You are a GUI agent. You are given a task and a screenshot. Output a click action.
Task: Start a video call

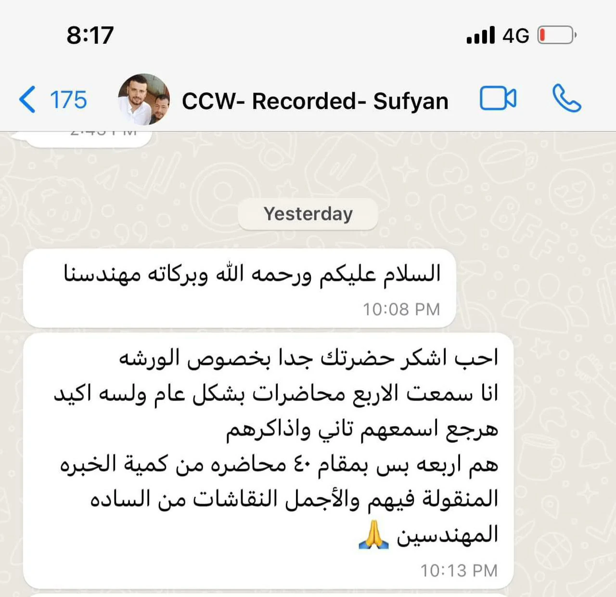(498, 99)
